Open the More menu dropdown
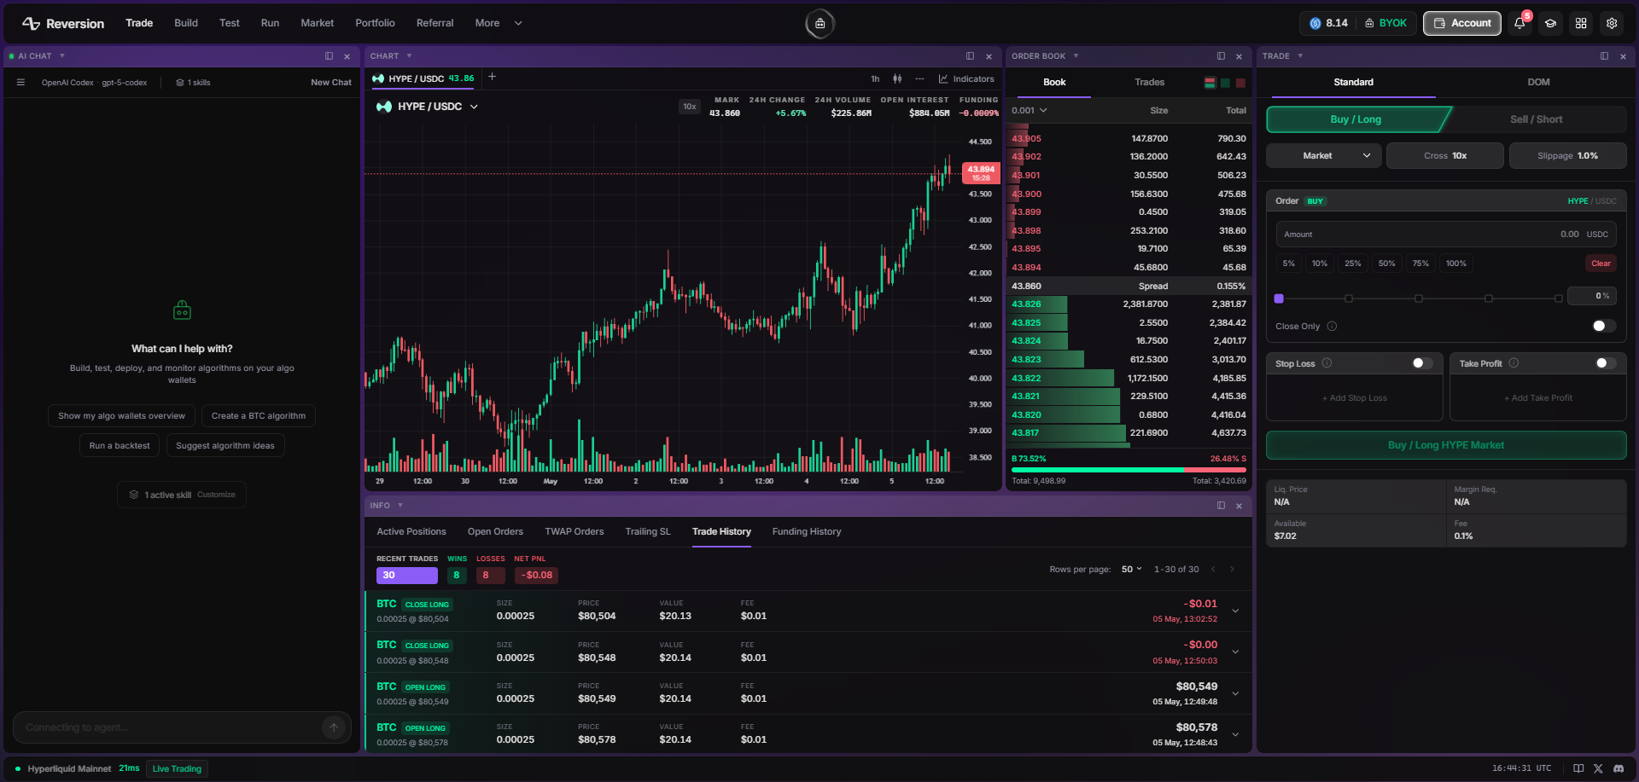The width and height of the screenshot is (1639, 782). click(499, 23)
